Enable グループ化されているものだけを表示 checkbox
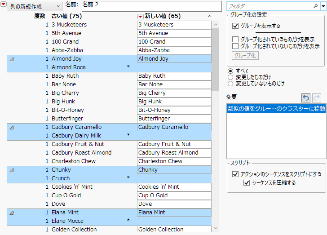Image resolution: width=327 pixels, height=235 pixels. tap(236, 40)
